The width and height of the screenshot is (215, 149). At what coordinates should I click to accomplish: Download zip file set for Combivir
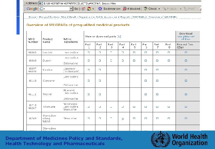pyautogui.click(x=186, y=81)
